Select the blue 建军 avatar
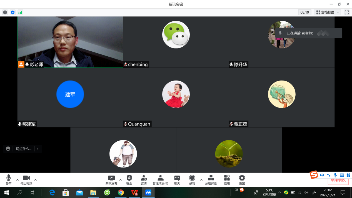This screenshot has width=352, height=198. (x=70, y=94)
